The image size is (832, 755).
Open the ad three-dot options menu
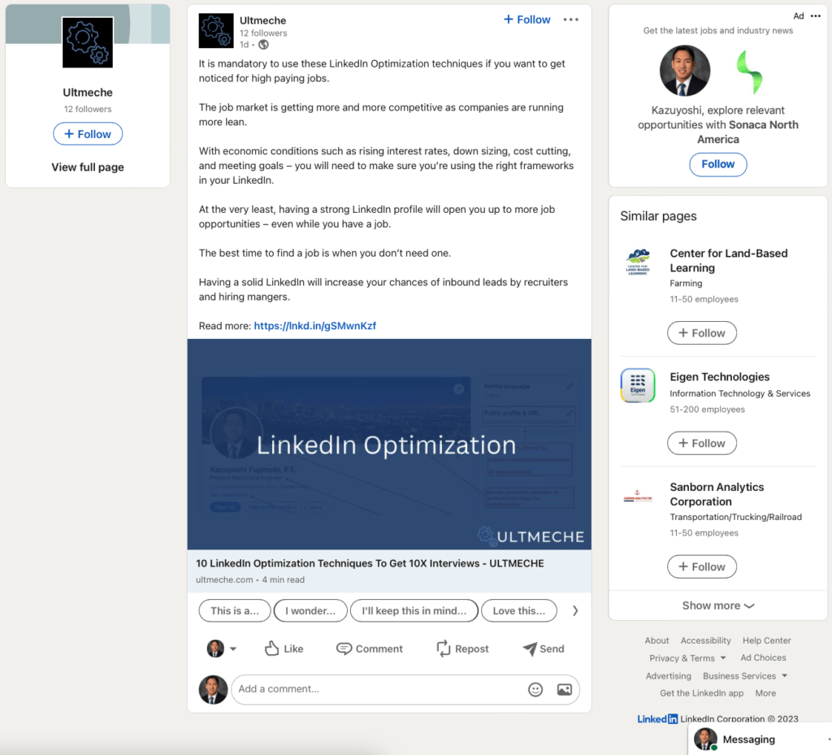coord(816,16)
